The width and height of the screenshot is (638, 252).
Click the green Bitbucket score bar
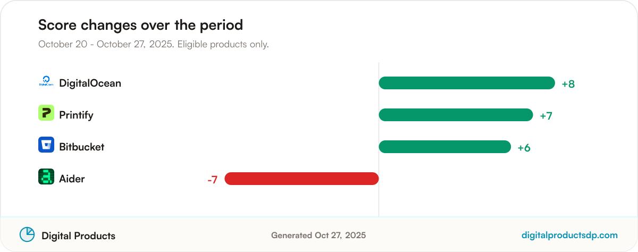click(x=444, y=147)
